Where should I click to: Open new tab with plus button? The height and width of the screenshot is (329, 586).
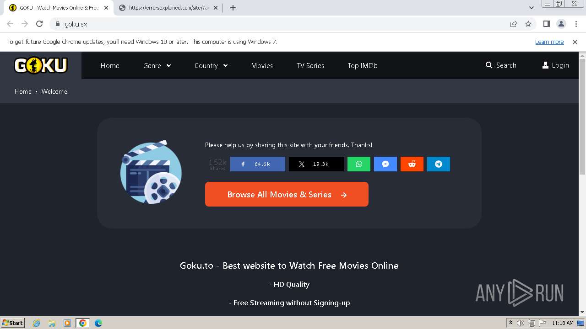coord(233,8)
